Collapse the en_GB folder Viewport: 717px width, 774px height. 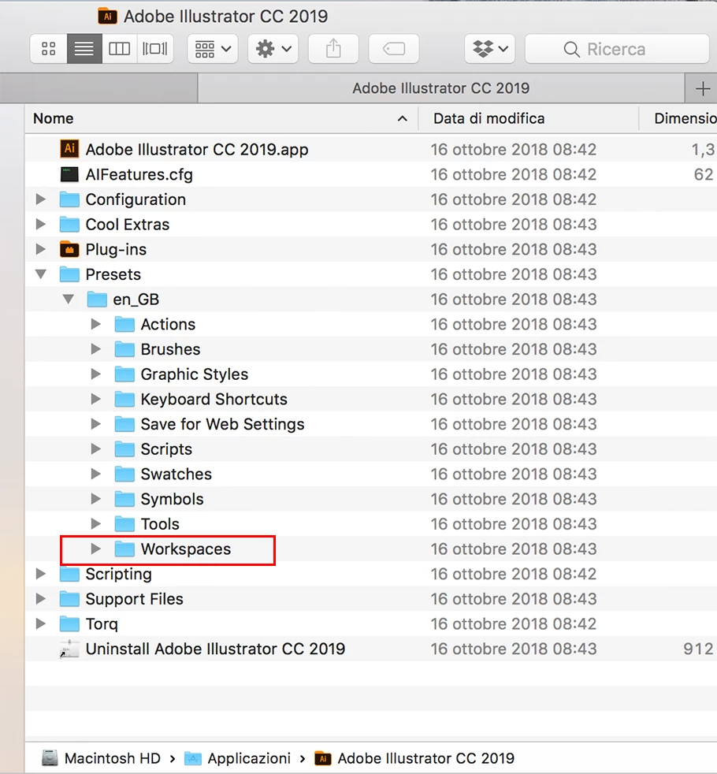point(69,300)
